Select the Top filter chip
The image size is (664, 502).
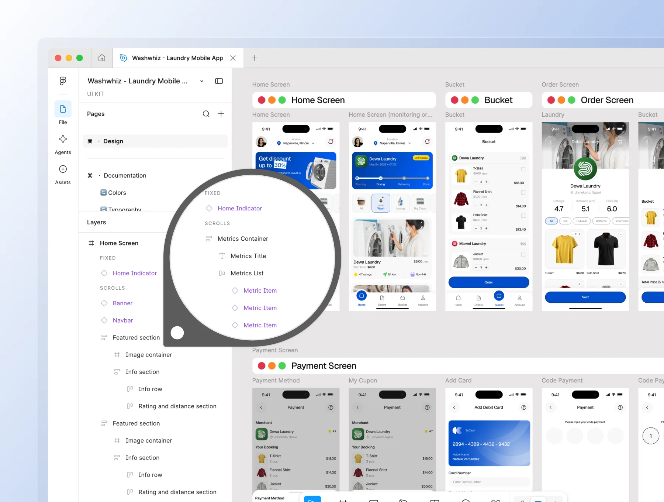tap(565, 221)
